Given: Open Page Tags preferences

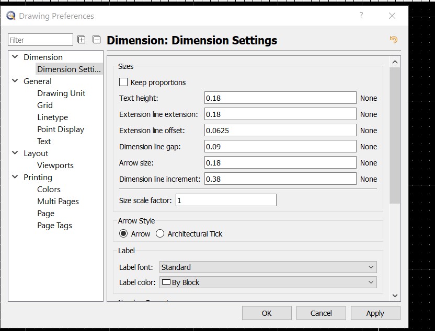Looking at the screenshot, I should [55, 226].
